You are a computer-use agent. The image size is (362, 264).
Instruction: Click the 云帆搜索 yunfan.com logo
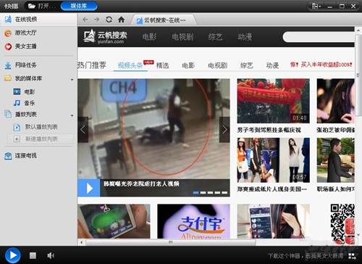105,37
